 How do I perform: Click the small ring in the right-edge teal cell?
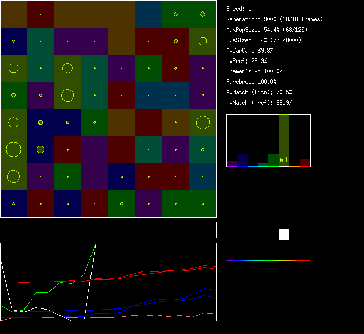pyautogui.click(x=203, y=150)
